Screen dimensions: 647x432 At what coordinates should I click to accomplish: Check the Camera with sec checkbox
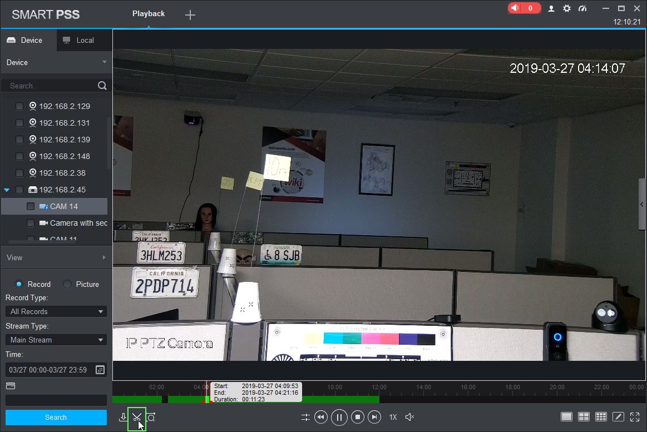31,223
